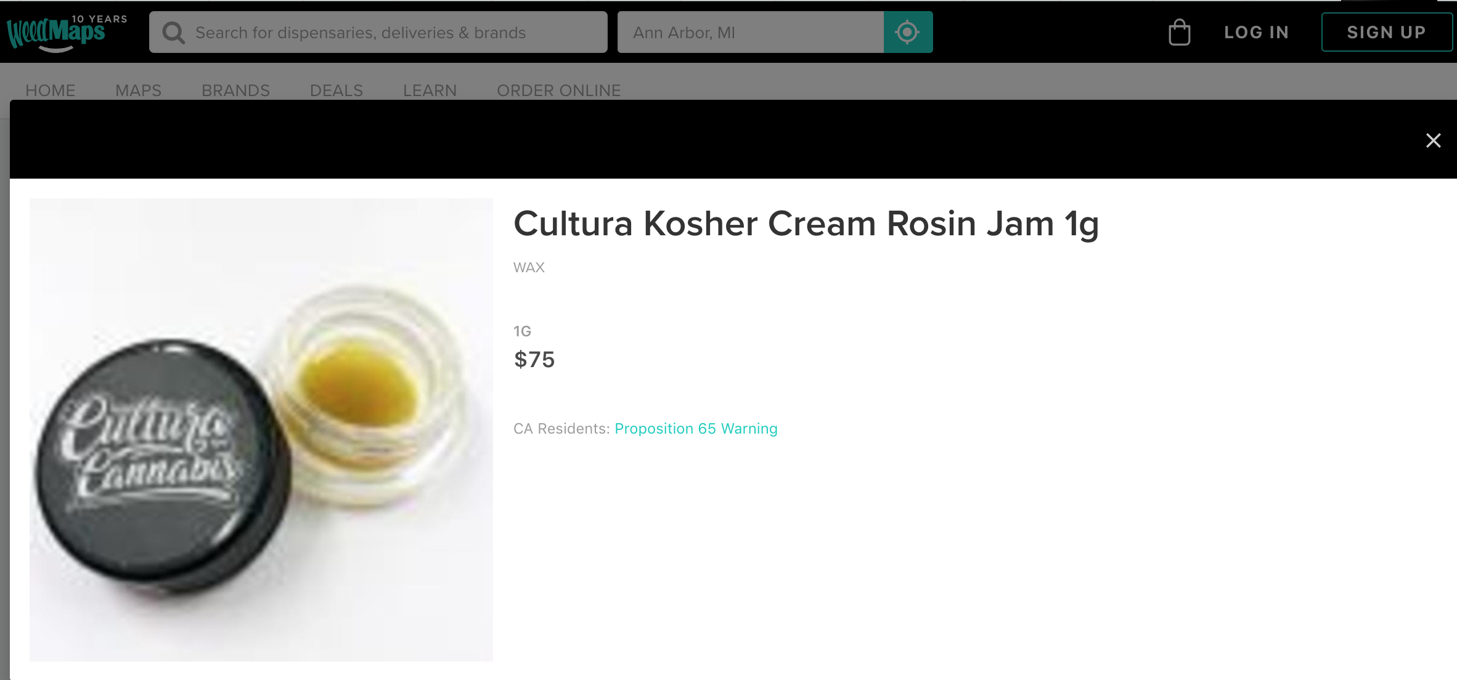
Task: Open ORDER ONLINE
Action: pyautogui.click(x=559, y=90)
